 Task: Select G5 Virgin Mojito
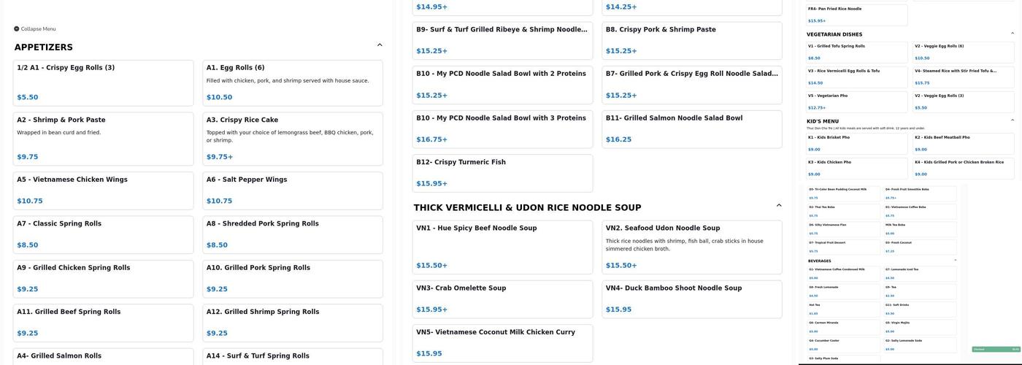coord(920,326)
